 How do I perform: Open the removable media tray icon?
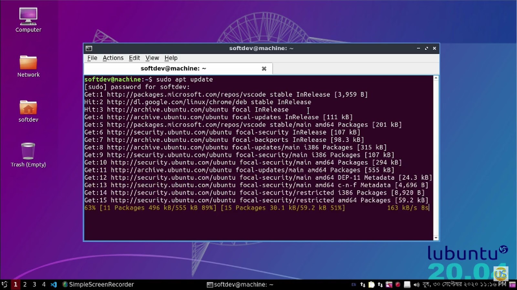click(407, 285)
